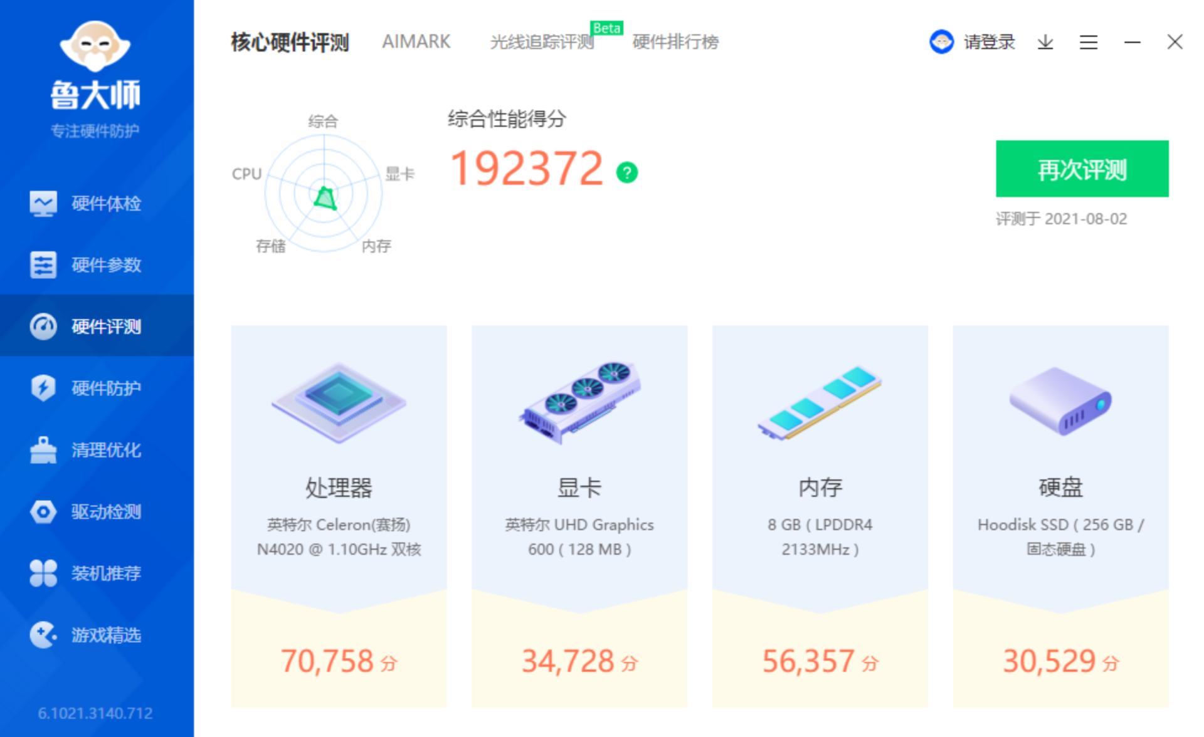
Task: Open the hamburger menu
Action: tap(1089, 42)
